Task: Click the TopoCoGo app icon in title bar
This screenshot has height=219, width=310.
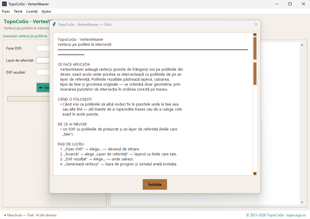Action: (4, 4)
